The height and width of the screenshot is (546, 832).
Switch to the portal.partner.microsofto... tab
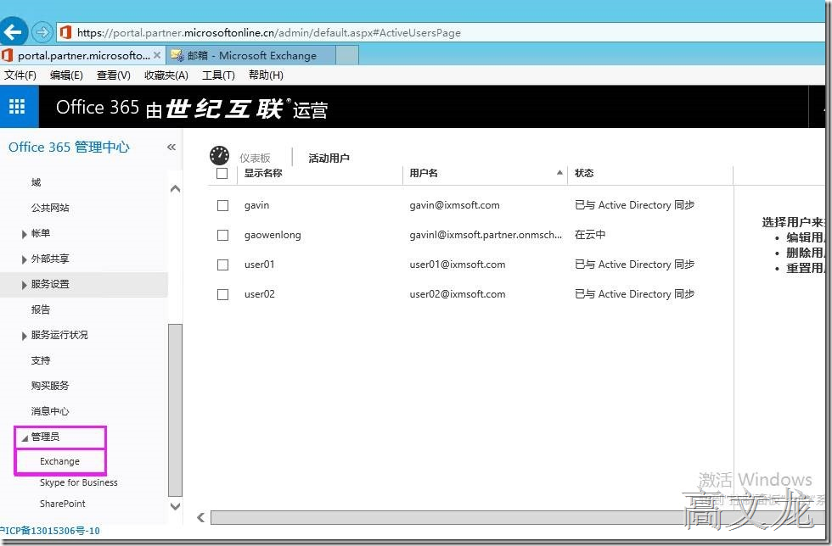point(83,55)
